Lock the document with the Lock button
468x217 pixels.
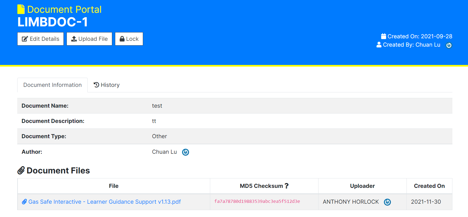129,39
